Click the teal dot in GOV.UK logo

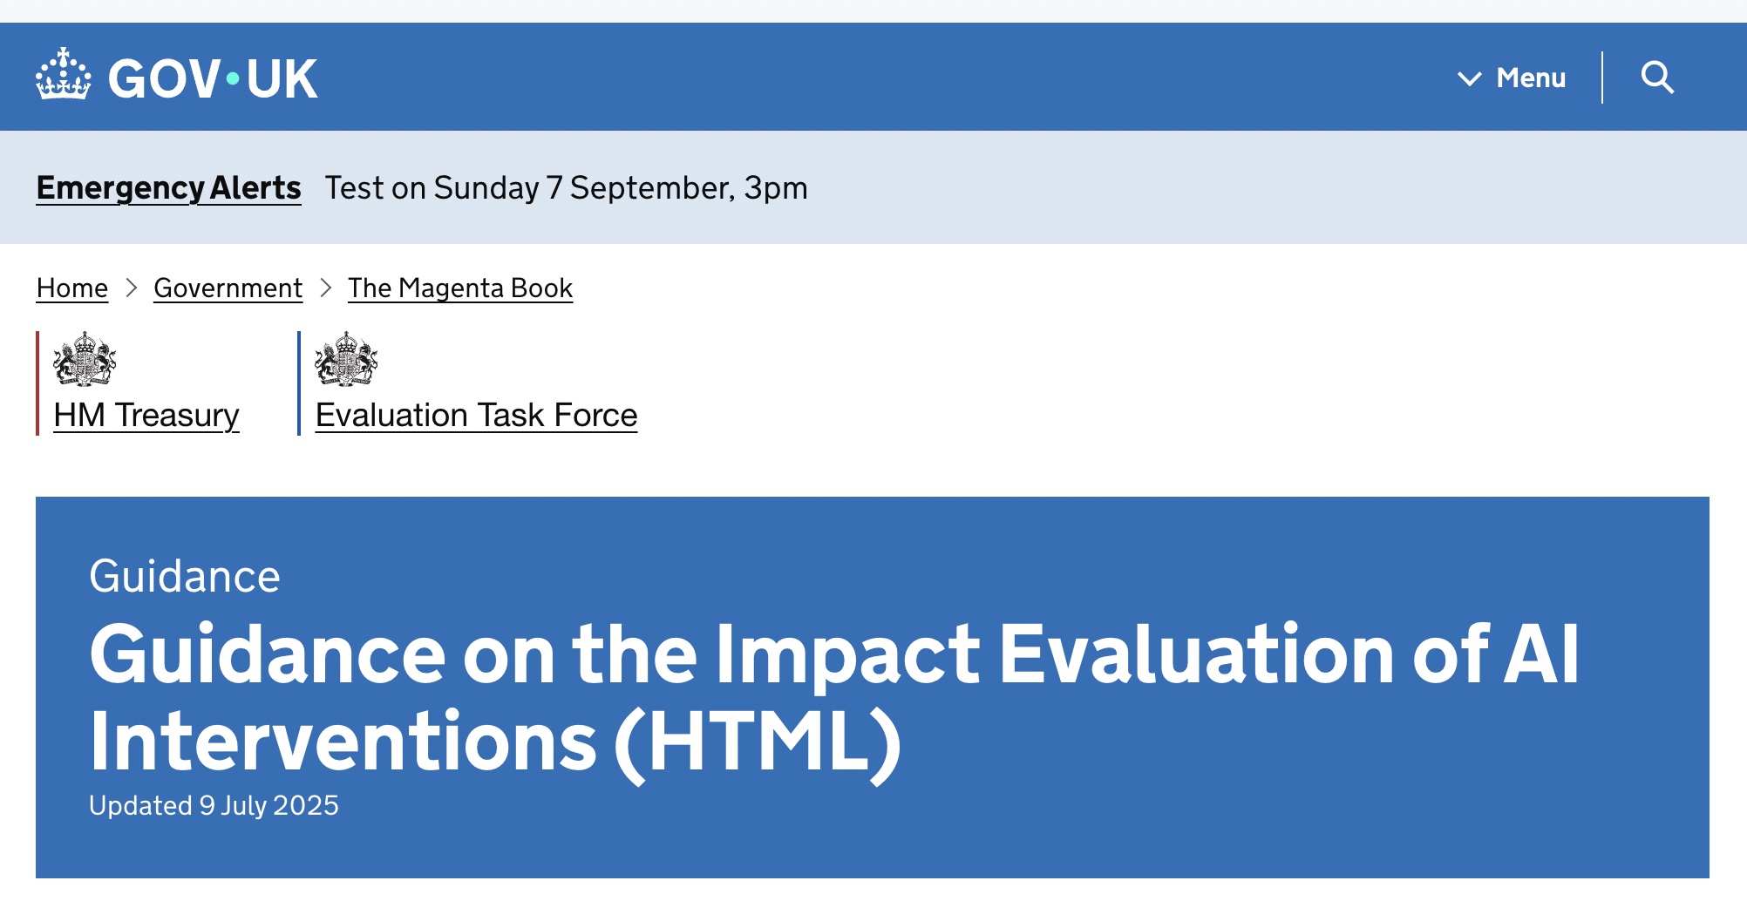[233, 79]
